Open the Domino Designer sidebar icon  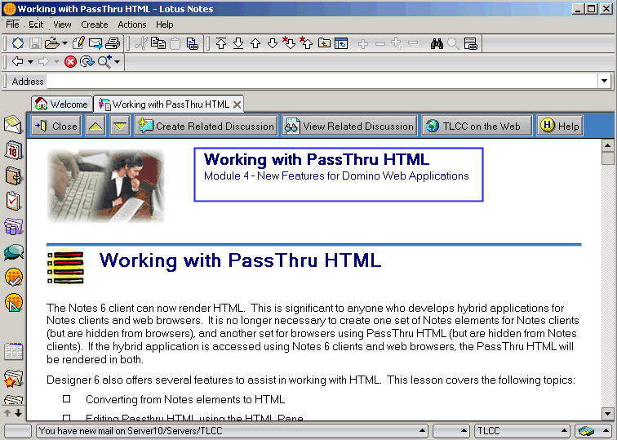click(x=14, y=303)
